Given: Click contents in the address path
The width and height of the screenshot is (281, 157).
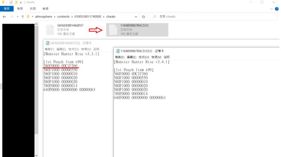Looking at the screenshot, I should click(63, 17).
